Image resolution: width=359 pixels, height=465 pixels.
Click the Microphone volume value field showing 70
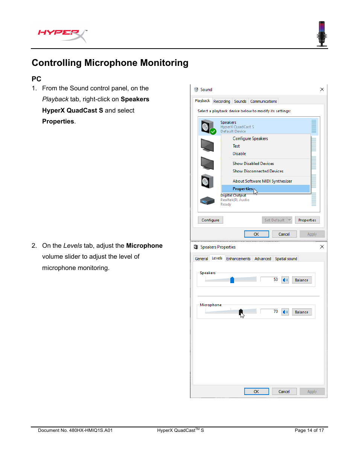(x=269, y=311)
